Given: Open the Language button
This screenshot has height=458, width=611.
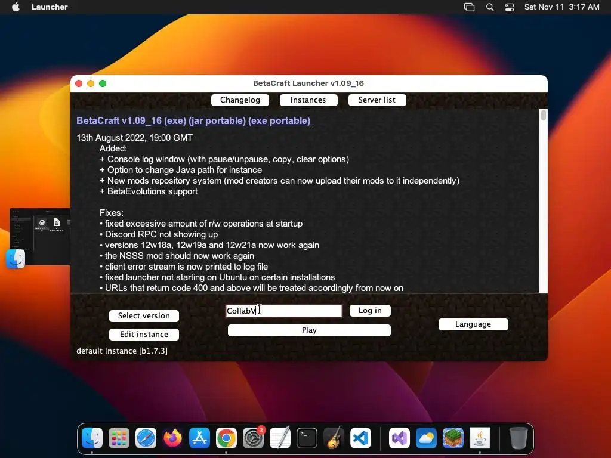Looking at the screenshot, I should point(473,324).
